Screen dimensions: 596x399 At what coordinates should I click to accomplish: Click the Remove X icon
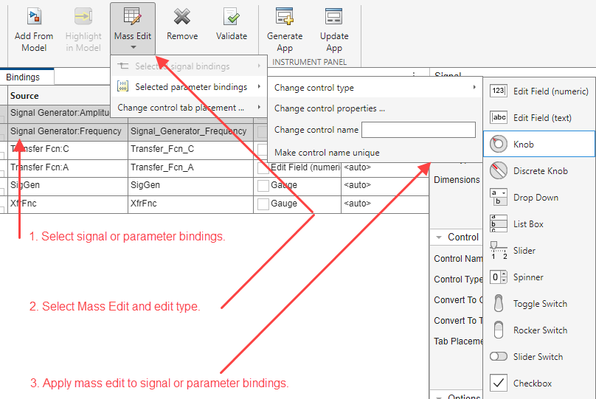(x=182, y=17)
